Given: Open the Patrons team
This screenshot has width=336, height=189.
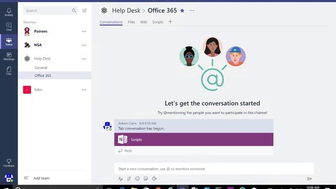Looking at the screenshot, I should click(41, 31).
